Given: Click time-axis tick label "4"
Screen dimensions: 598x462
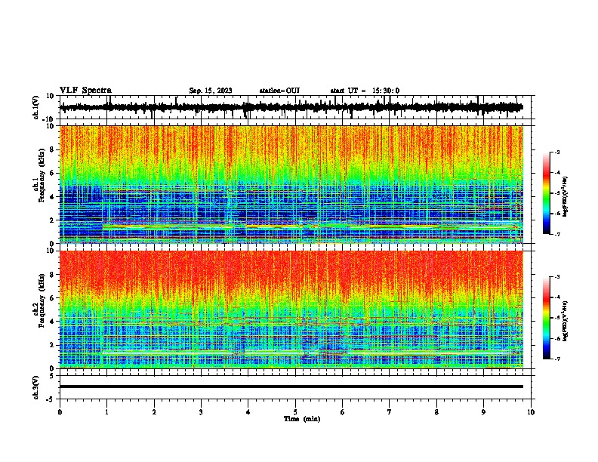Looking at the screenshot, I should (x=248, y=412).
